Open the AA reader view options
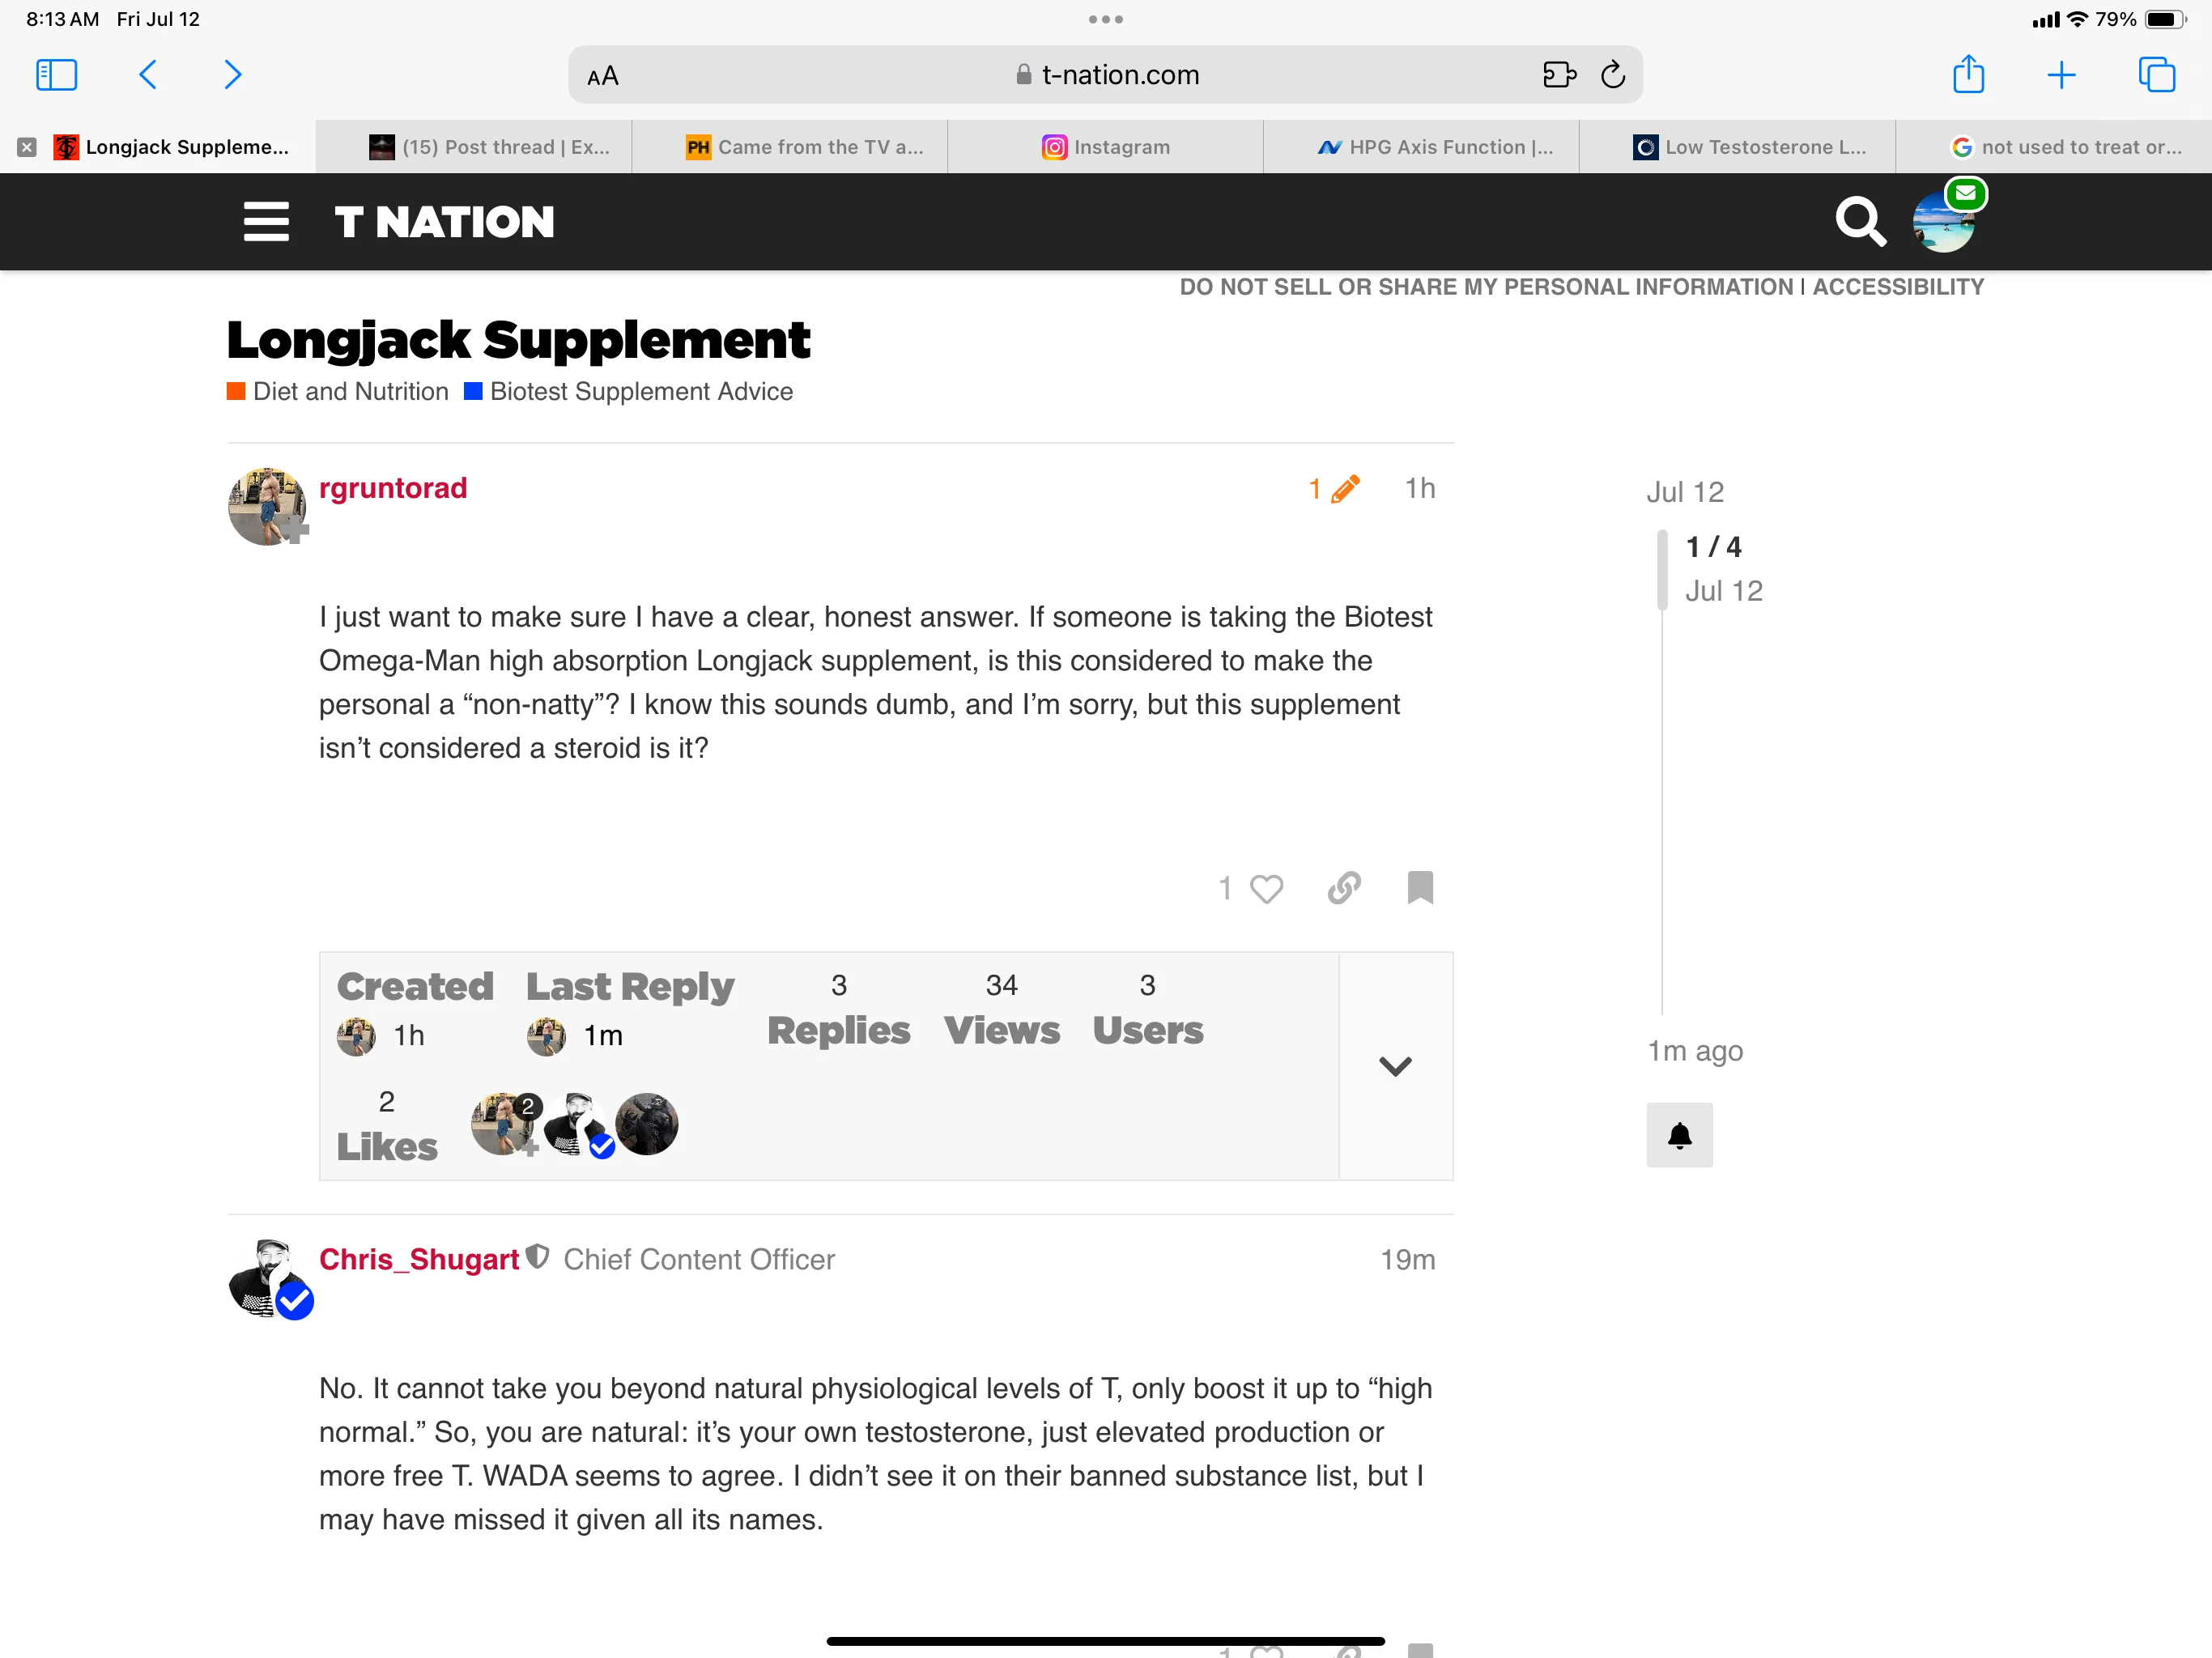This screenshot has width=2212, height=1658. pos(603,76)
